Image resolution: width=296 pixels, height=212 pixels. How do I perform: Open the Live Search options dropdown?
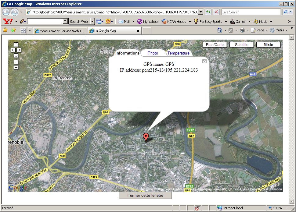[291, 12]
